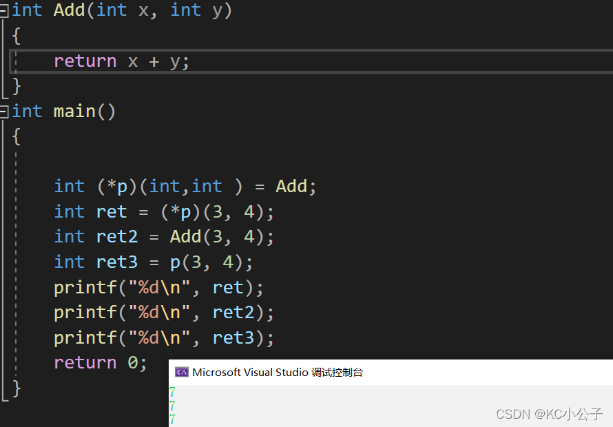613x427 pixels.
Task: Click the Microsoft Visual Studio console title
Action: click(278, 373)
